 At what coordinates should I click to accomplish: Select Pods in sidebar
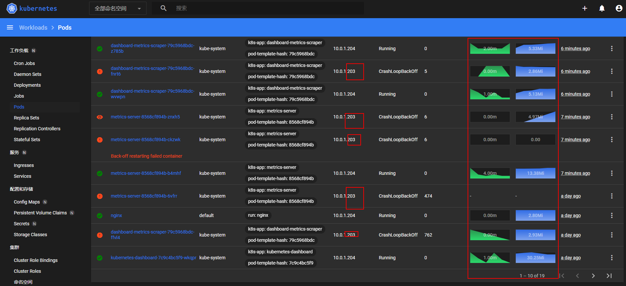(x=19, y=107)
